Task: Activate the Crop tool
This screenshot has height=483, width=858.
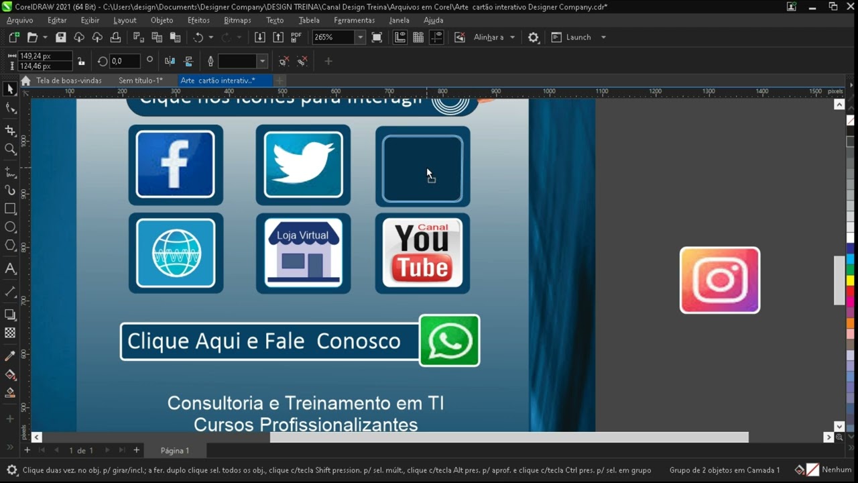Action: coord(10,131)
